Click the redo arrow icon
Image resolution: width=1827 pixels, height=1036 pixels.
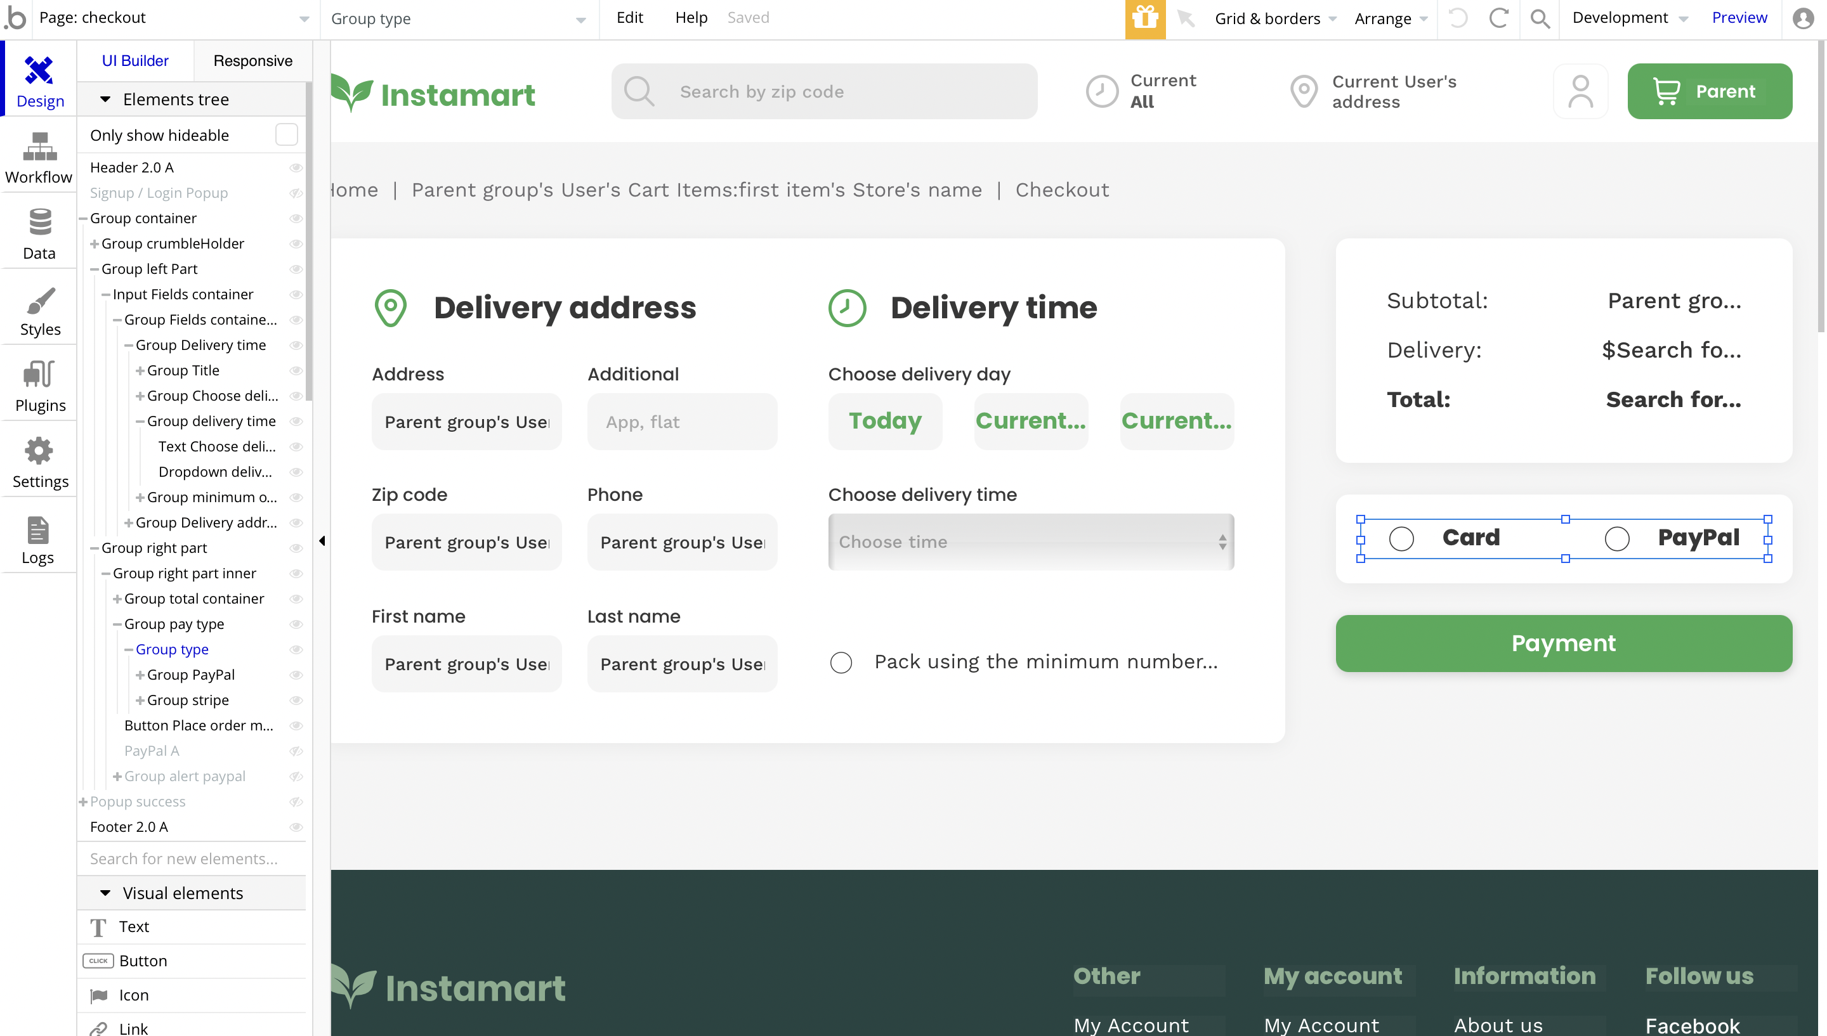coord(1499,18)
